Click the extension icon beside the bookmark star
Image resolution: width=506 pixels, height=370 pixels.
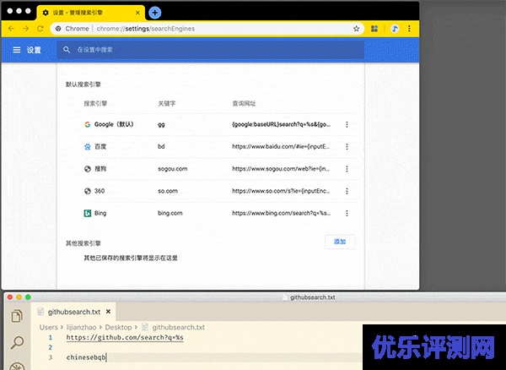click(x=374, y=28)
